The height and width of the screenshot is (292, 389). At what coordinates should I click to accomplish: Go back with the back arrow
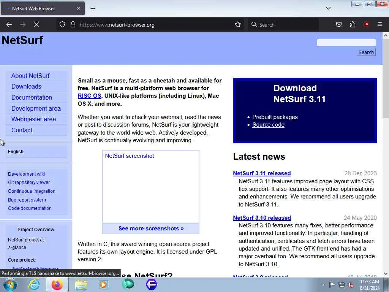pyautogui.click(x=9, y=25)
